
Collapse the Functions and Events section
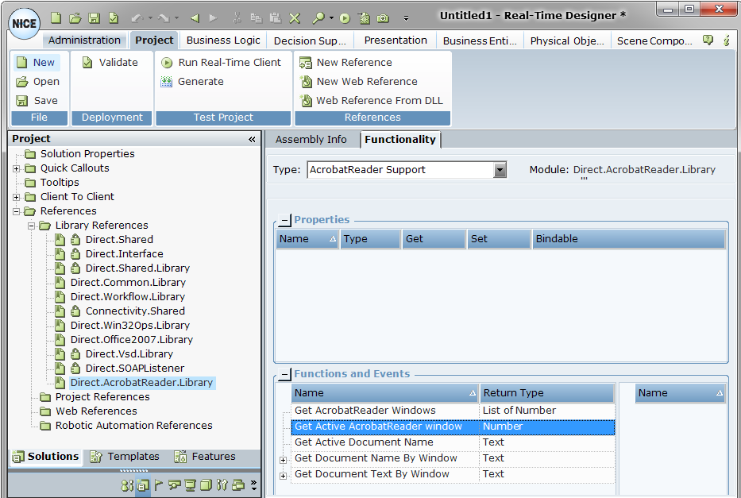[285, 374]
